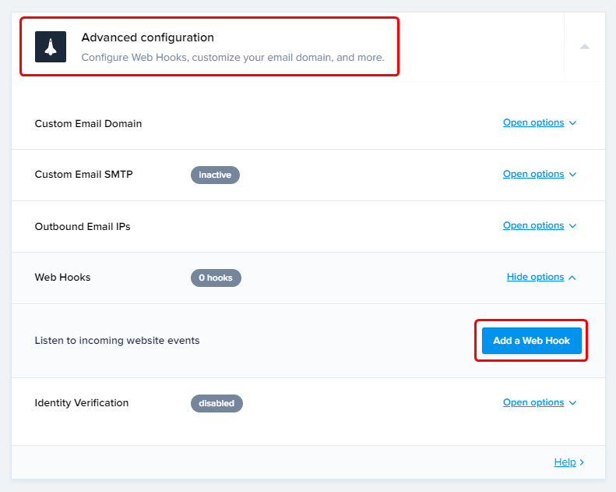Click the rocket icon in the header
Viewport: 616px width, 492px height.
coord(51,47)
